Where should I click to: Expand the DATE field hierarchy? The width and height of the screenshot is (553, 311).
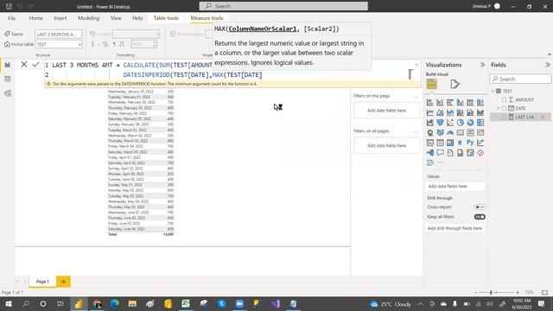499,108
